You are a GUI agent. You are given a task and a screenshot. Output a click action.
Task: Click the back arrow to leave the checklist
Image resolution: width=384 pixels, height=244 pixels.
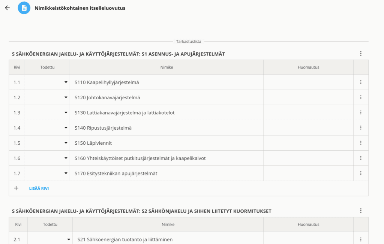click(x=7, y=7)
